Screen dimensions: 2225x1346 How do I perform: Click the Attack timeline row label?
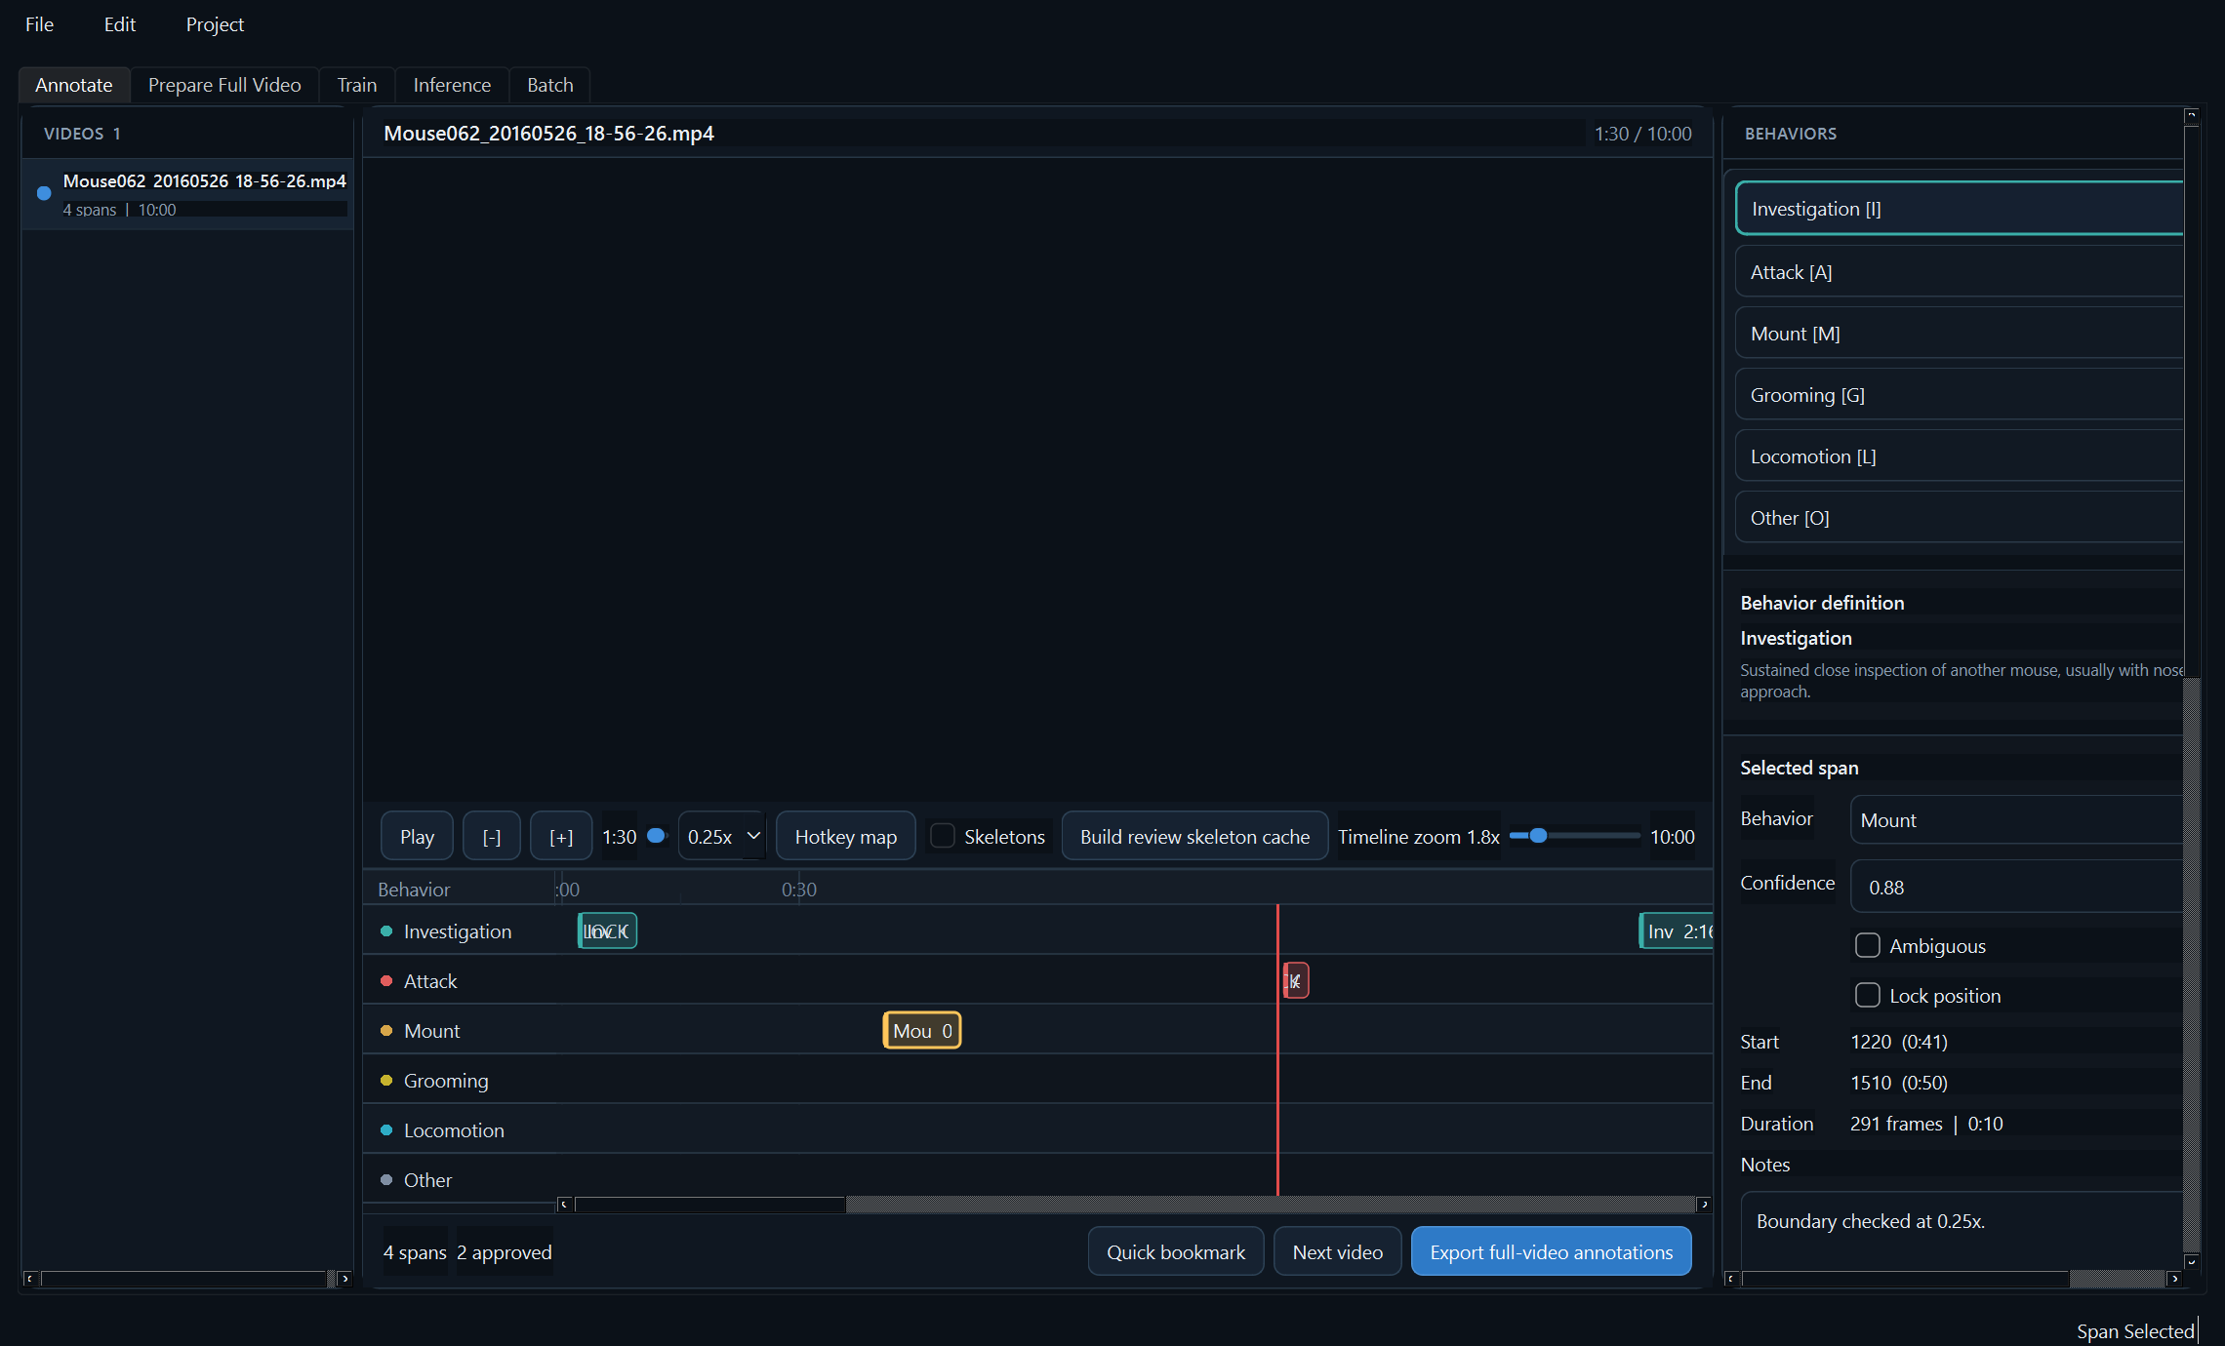(x=429, y=980)
